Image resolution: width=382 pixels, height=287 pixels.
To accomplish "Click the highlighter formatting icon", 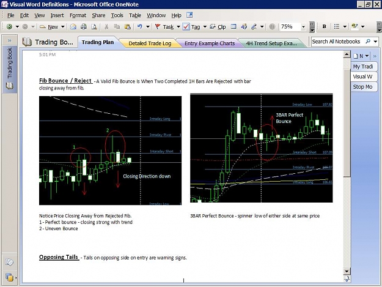I will pyautogui.click(x=354, y=26).
